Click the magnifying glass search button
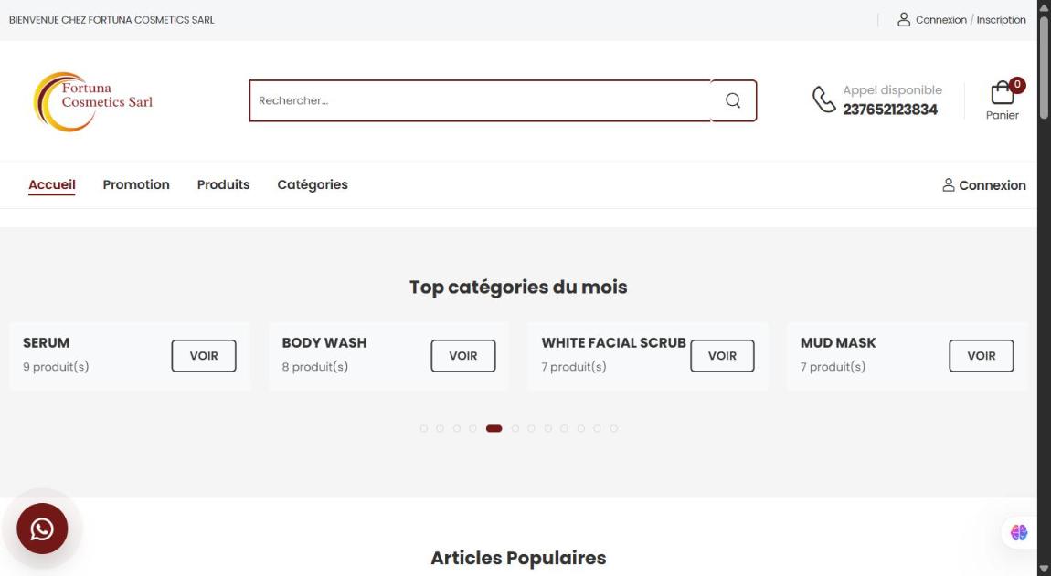The width and height of the screenshot is (1051, 576). click(x=733, y=100)
